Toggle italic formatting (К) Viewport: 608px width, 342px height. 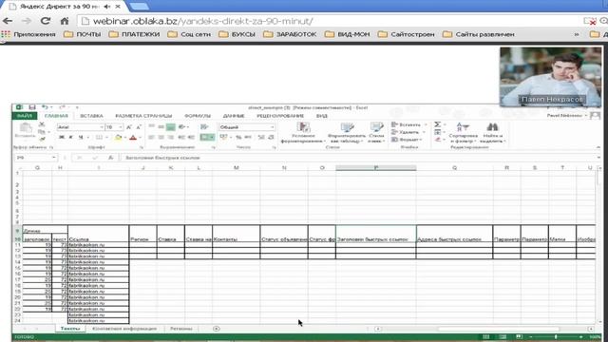(x=70, y=137)
